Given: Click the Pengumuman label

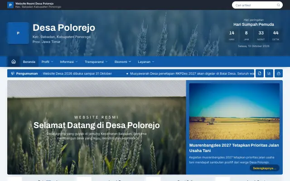Looking at the screenshot, I should coord(27,73).
